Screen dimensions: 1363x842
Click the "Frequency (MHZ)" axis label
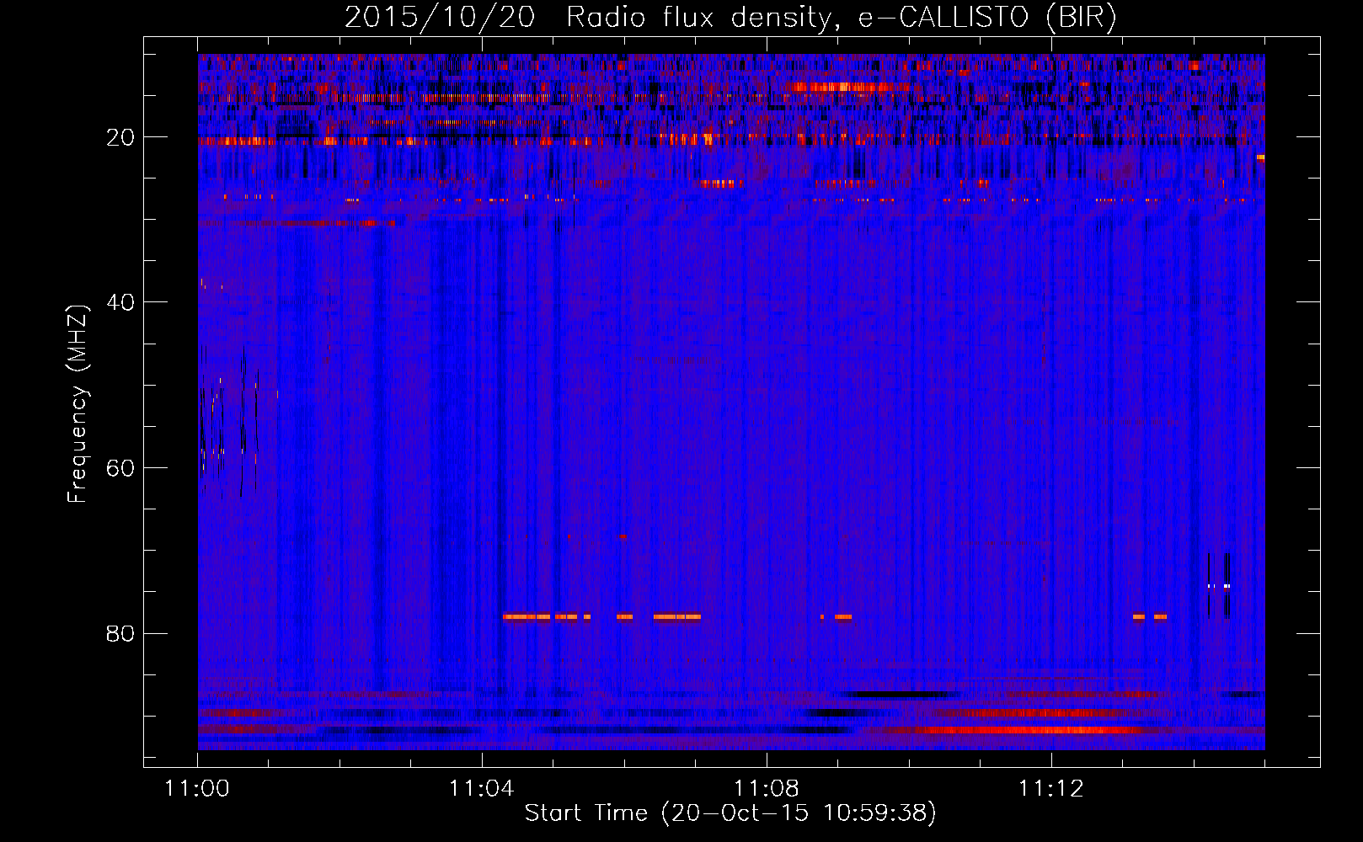tap(78, 404)
